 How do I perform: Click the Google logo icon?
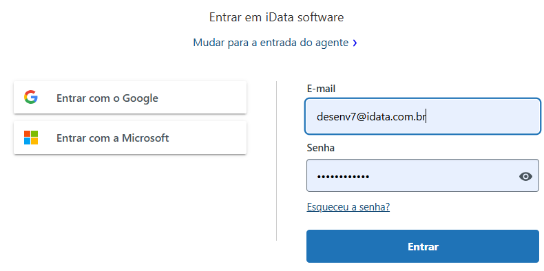[x=31, y=98]
